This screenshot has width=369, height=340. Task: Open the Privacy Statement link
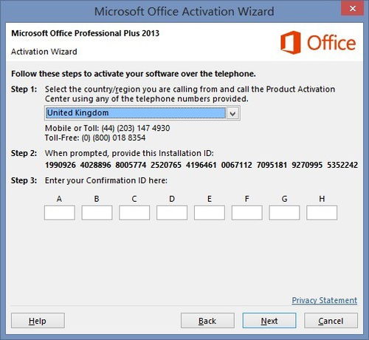[x=325, y=300]
